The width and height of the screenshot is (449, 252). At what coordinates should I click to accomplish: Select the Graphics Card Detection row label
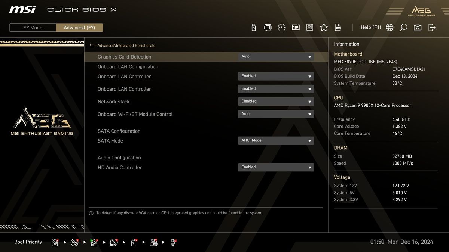coord(124,57)
